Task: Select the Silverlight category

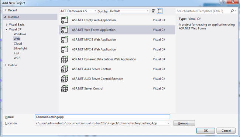Action: [20, 48]
